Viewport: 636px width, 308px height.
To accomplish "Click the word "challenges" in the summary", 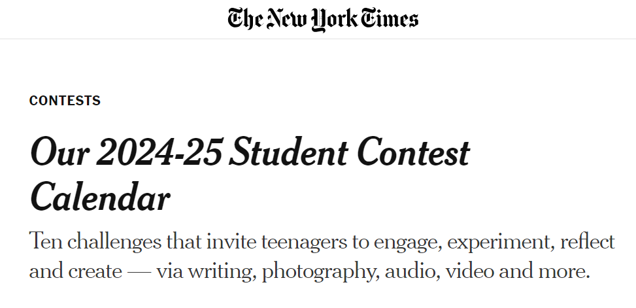I will tap(125, 243).
